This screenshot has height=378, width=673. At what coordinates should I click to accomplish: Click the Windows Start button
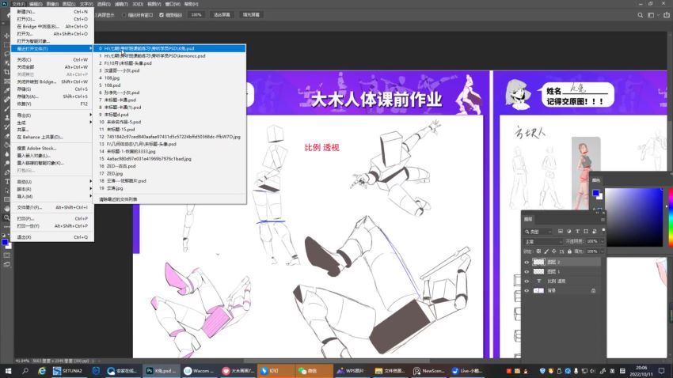coord(8,371)
